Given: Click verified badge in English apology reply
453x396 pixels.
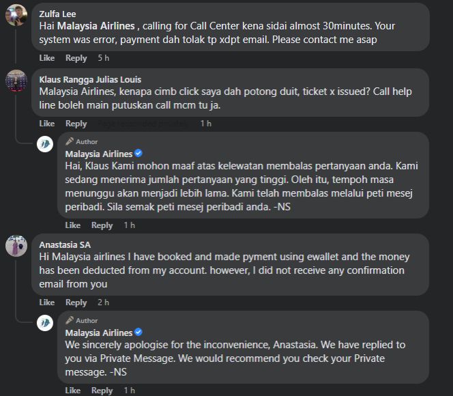Looking at the screenshot, I should click(138, 333).
